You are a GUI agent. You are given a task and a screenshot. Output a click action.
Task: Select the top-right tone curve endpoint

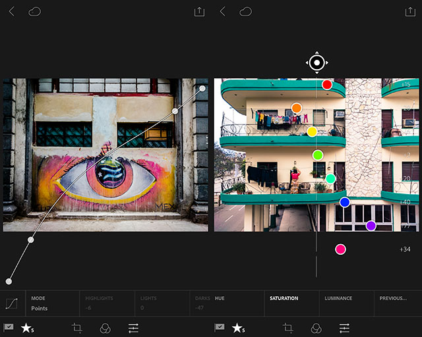tap(202, 88)
